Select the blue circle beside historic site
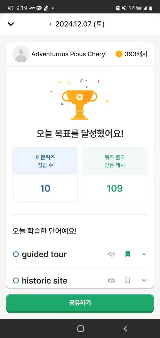Image resolution: width=160 pixels, height=338 pixels. pos(16,280)
